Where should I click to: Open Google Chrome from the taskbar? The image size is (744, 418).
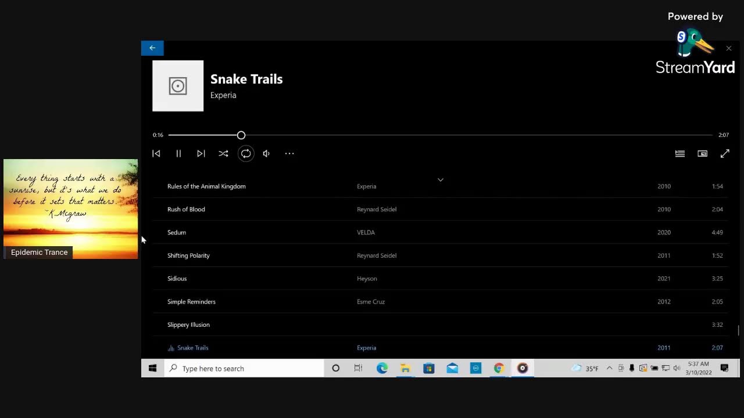(499, 369)
